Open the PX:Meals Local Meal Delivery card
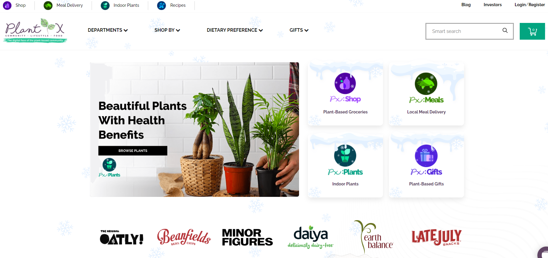 coord(426,94)
